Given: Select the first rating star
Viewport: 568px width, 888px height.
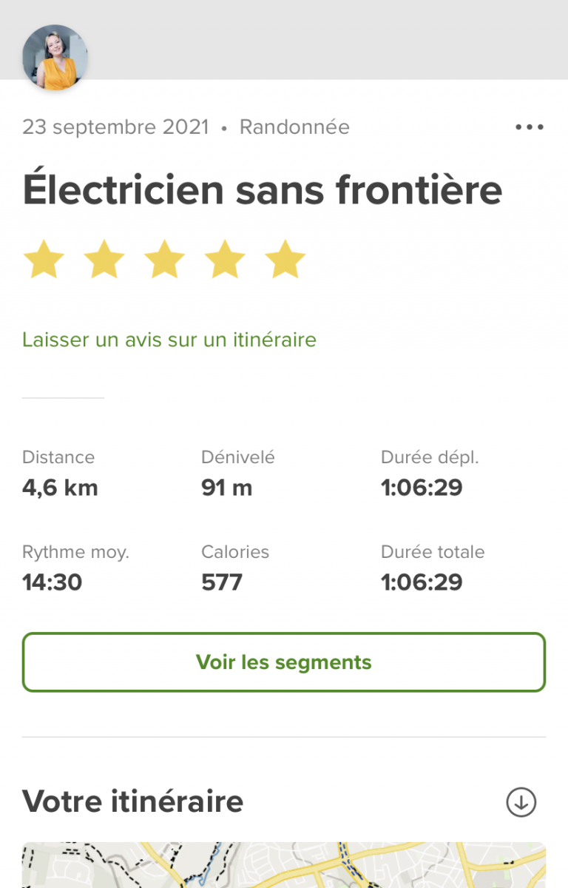Looking at the screenshot, I should coord(44,259).
